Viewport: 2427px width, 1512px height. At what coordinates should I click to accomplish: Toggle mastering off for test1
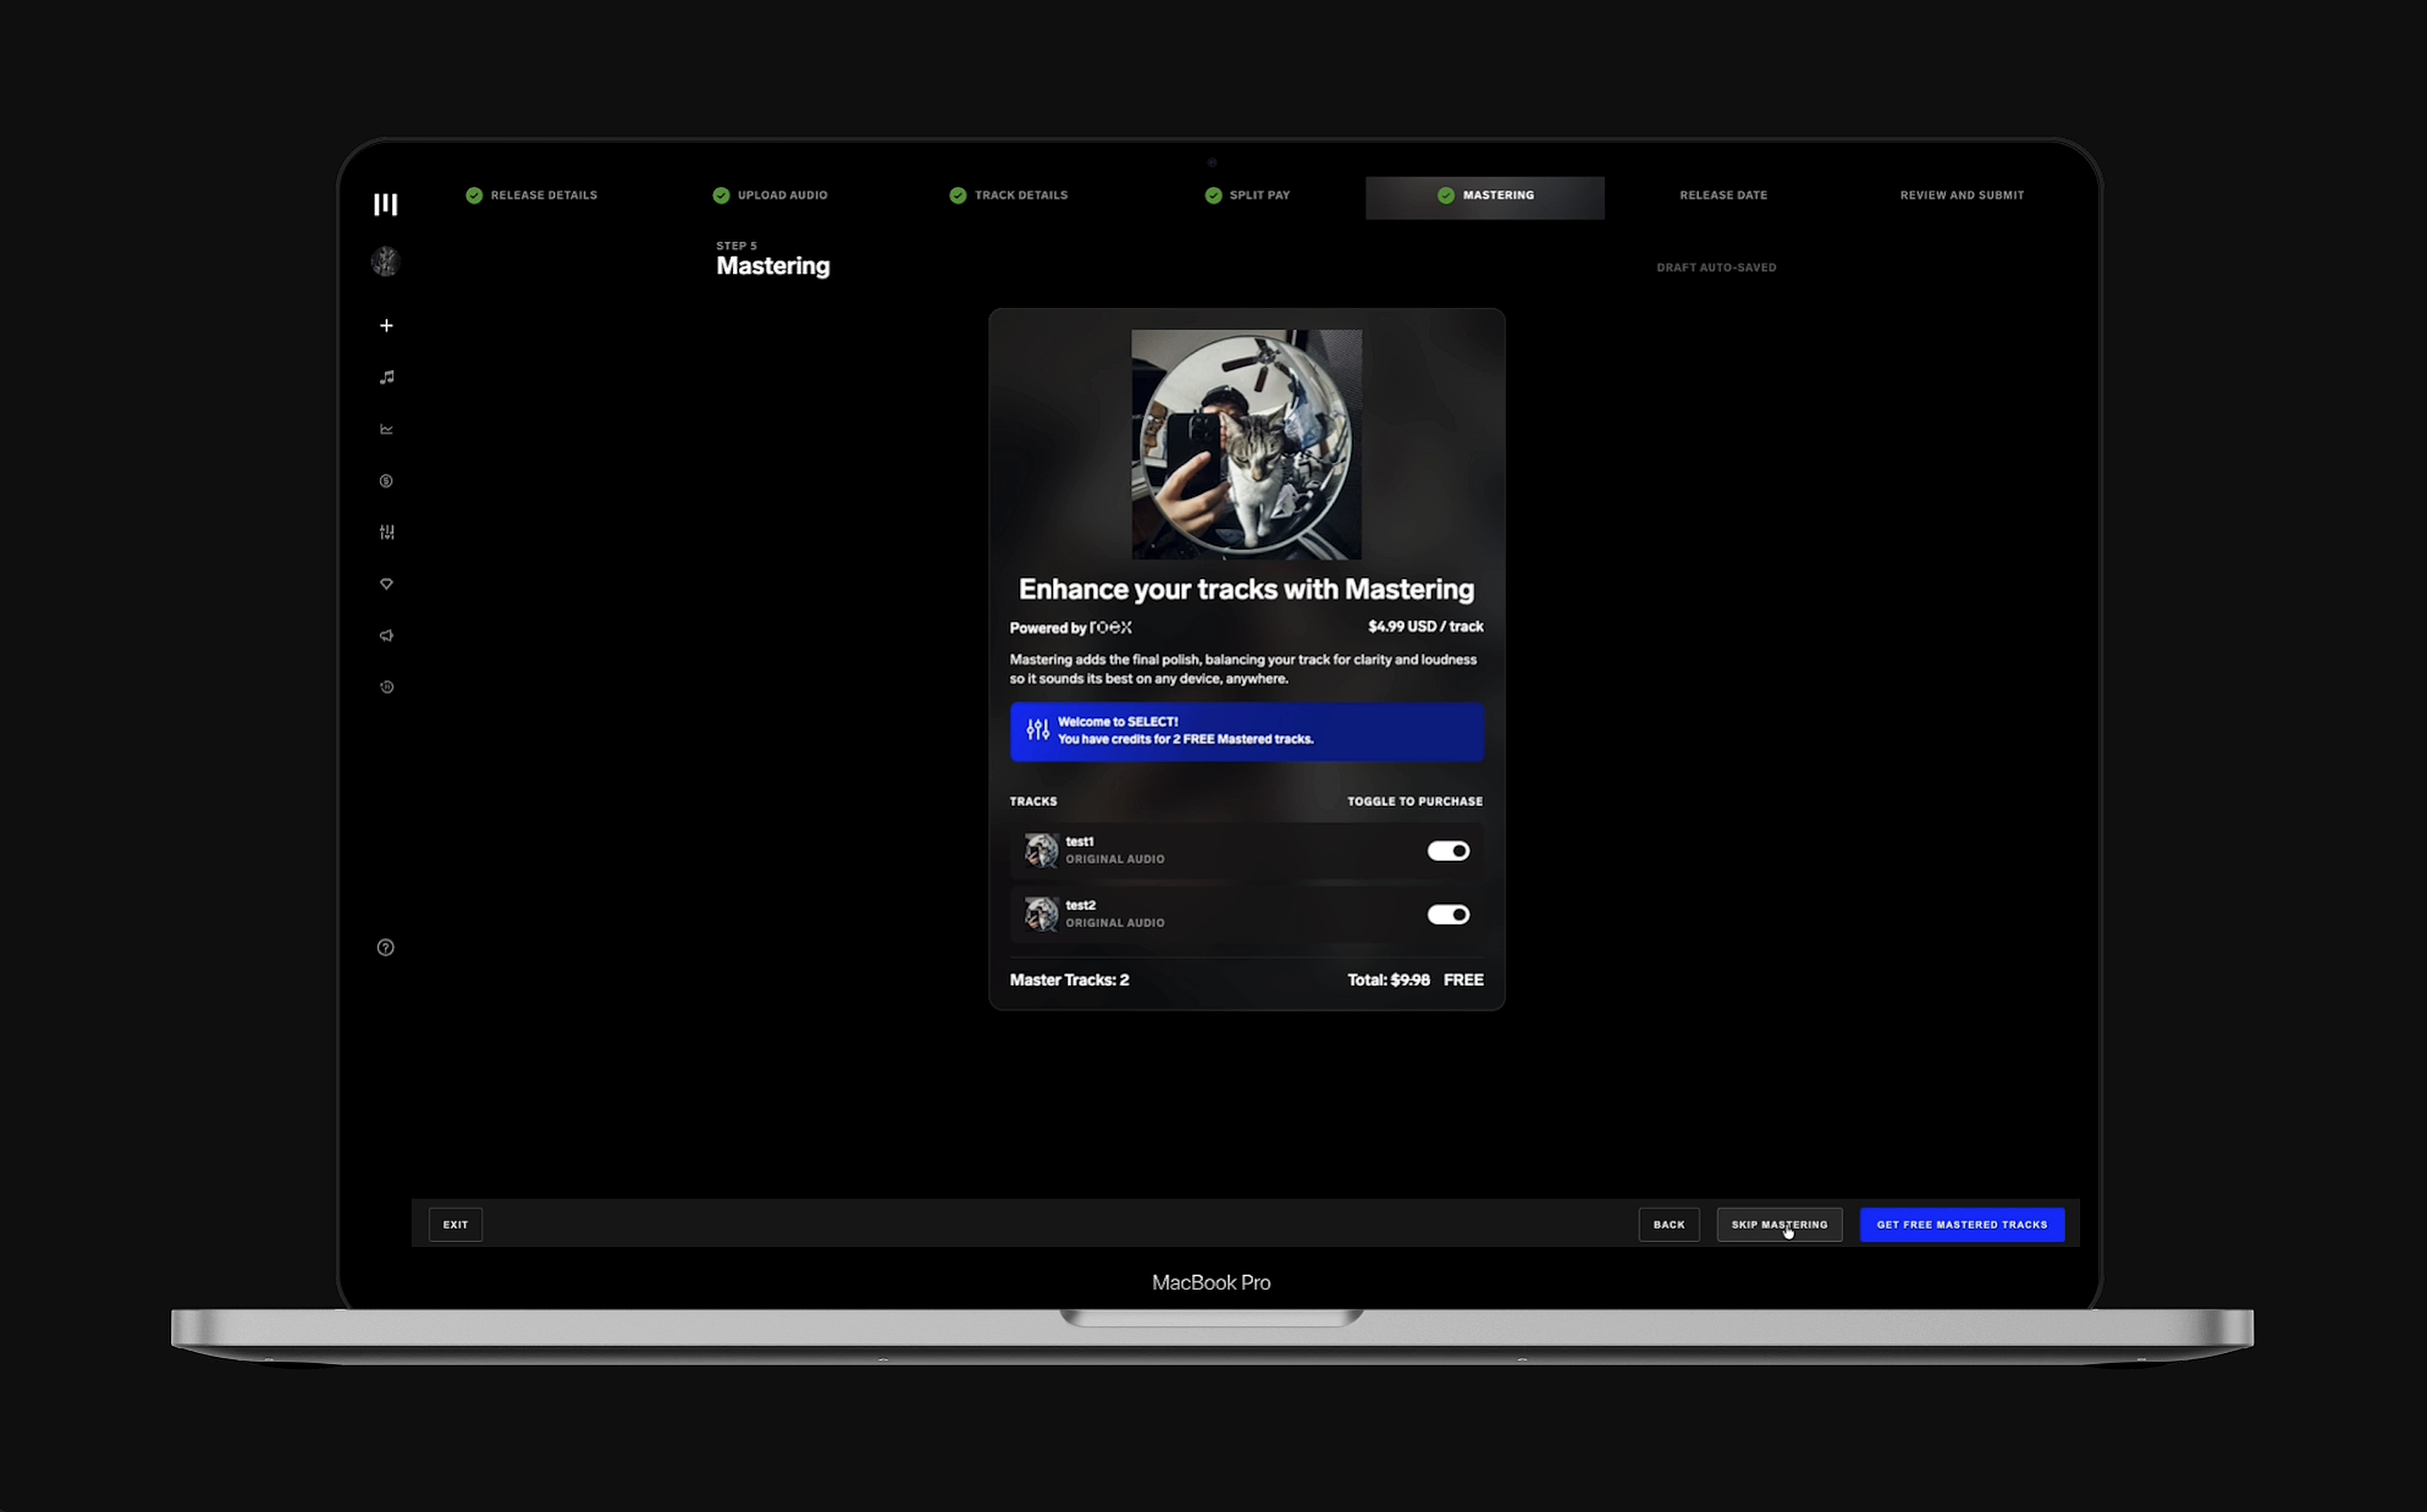point(1448,851)
